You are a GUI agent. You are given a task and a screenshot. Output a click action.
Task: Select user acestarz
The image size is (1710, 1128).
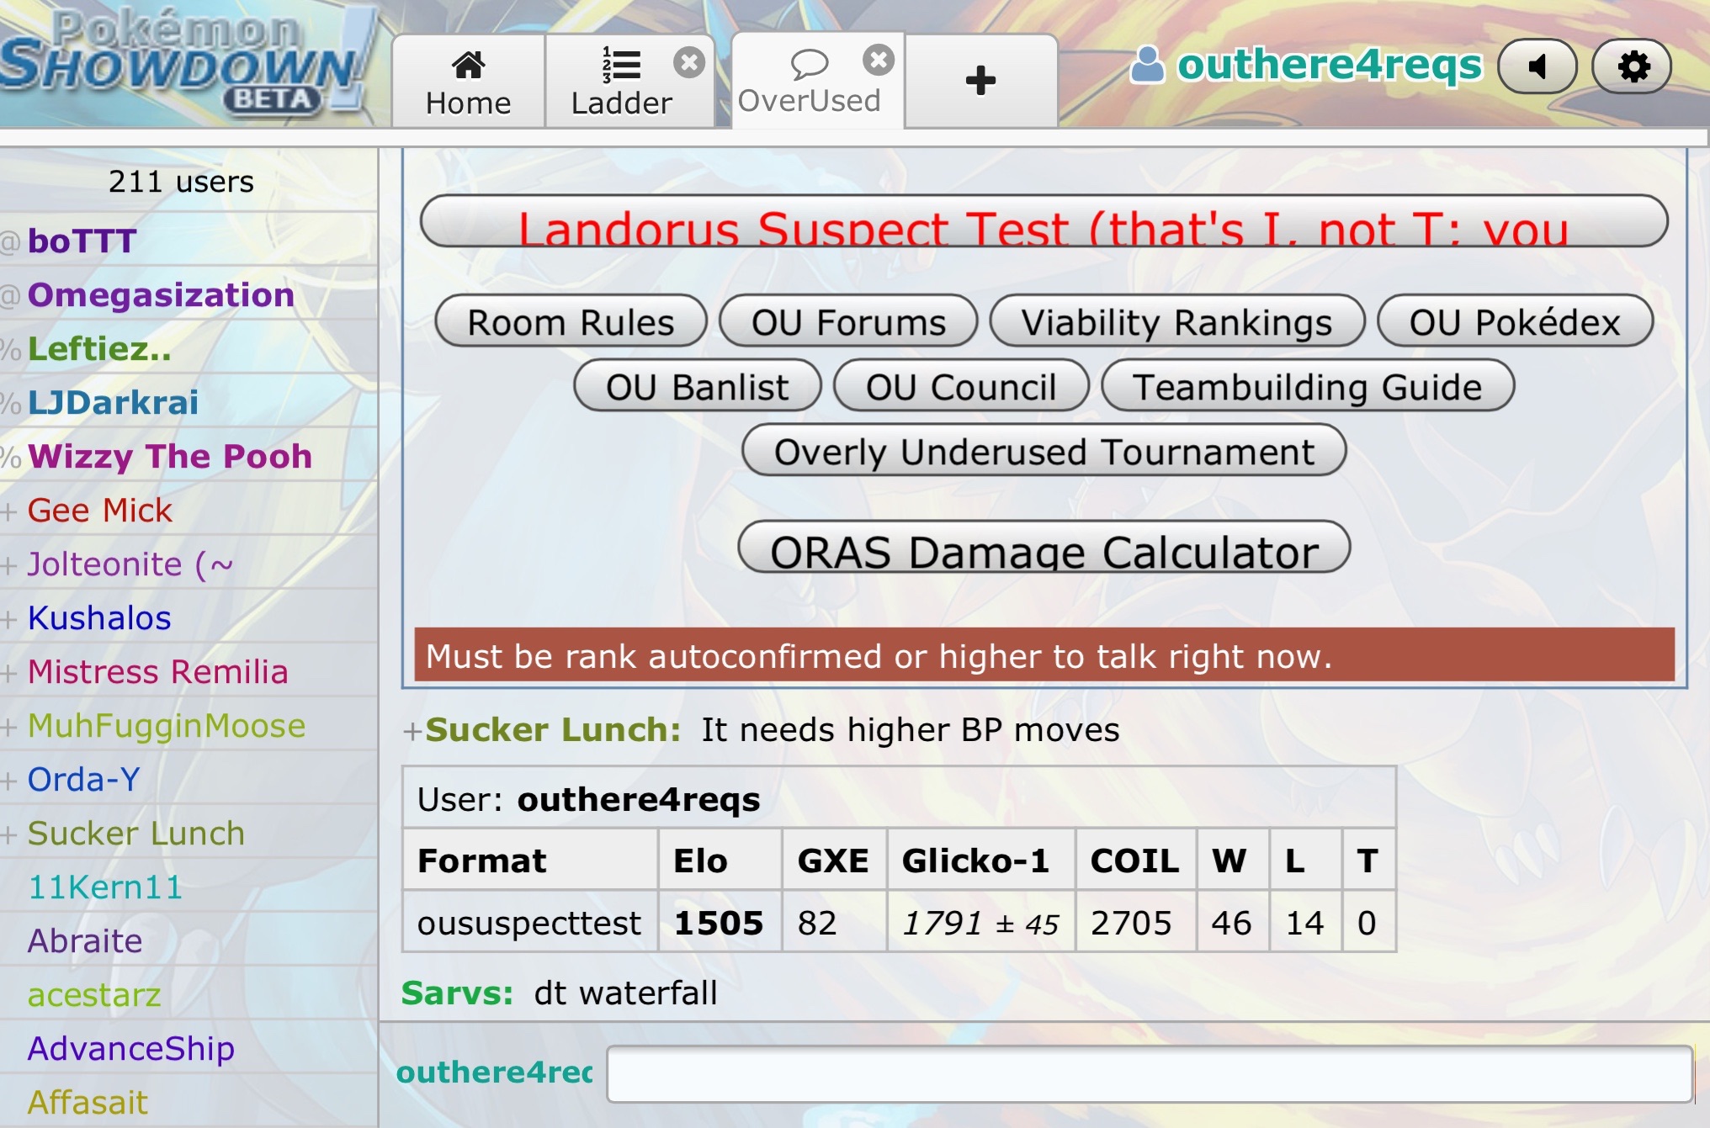189,994
